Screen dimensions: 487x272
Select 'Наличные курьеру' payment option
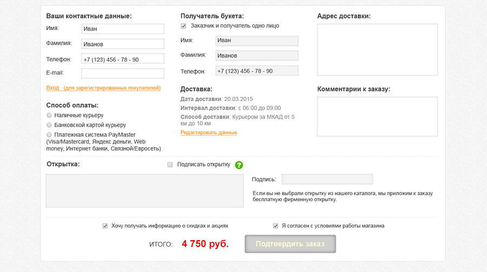click(49, 115)
